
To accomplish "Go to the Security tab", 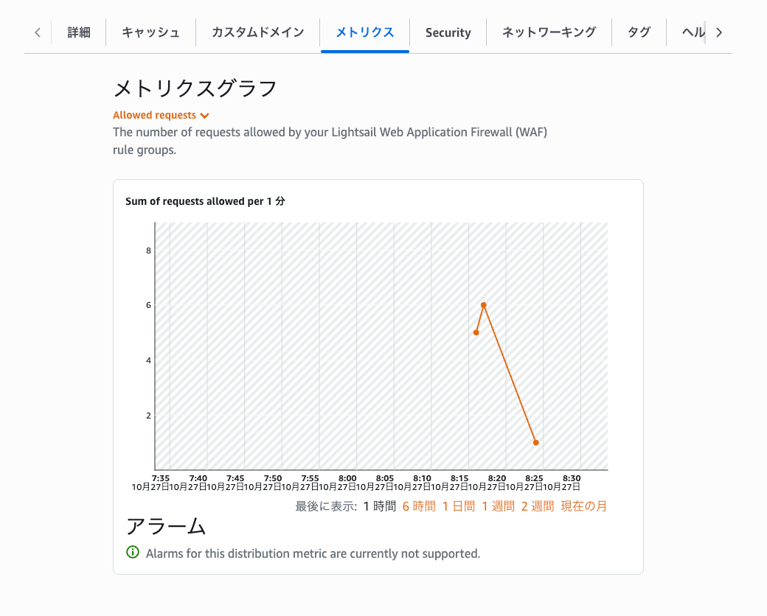I will pyautogui.click(x=448, y=32).
